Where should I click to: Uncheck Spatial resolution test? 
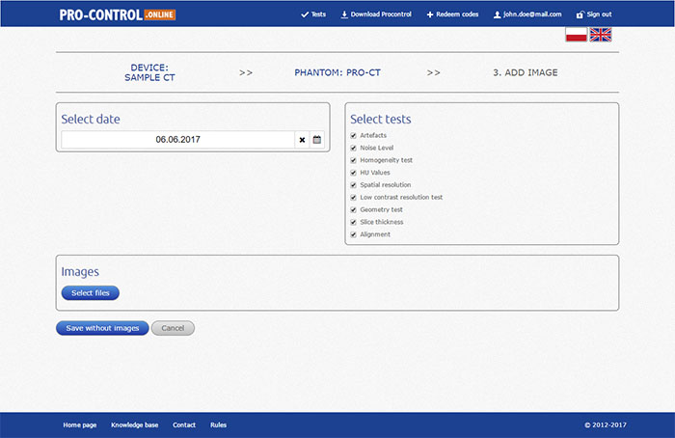click(354, 185)
